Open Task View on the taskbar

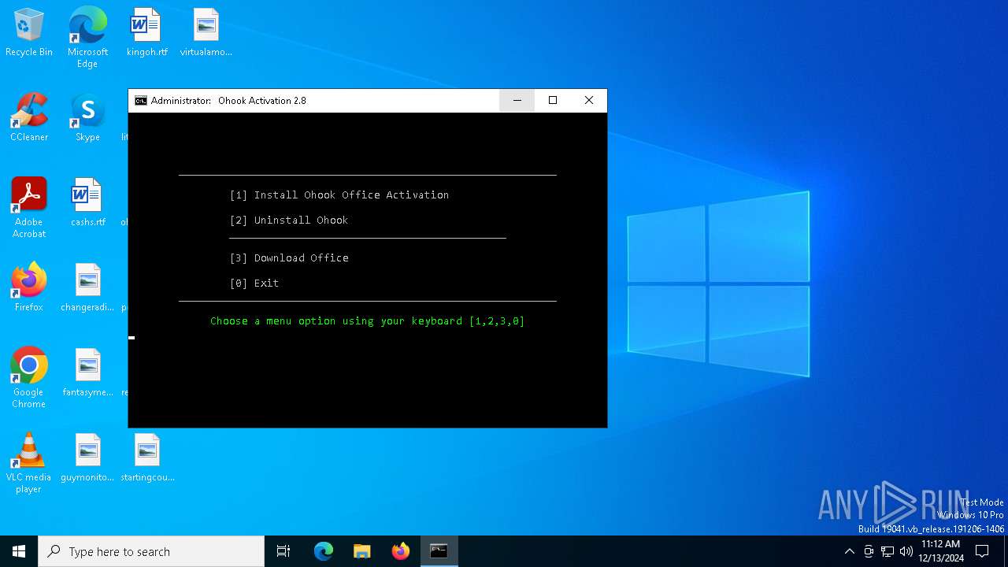pyautogui.click(x=283, y=551)
